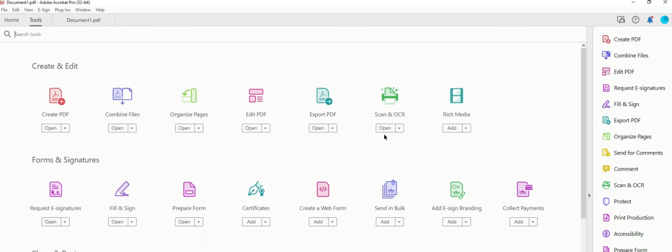
Task: Collapse the right tools pane arrow
Action: click(x=590, y=195)
